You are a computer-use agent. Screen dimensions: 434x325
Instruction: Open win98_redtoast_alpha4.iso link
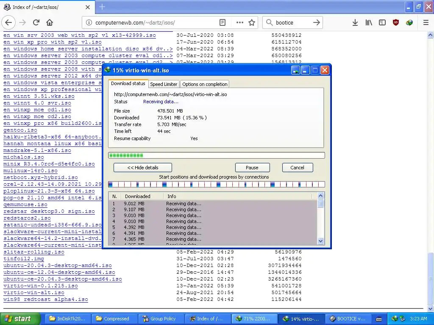click(x=46, y=299)
